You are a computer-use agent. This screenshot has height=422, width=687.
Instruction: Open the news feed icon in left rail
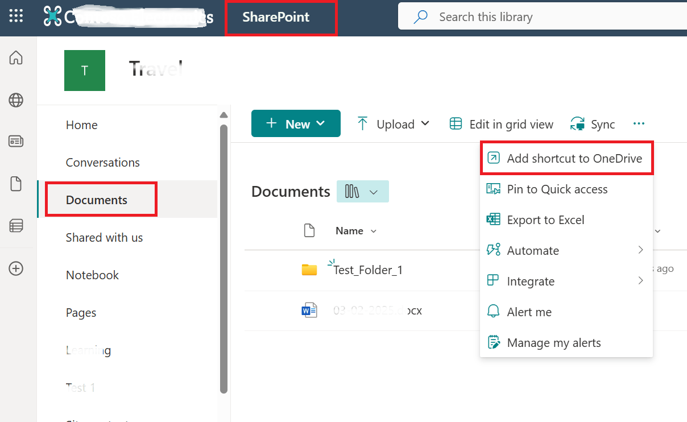click(x=16, y=136)
